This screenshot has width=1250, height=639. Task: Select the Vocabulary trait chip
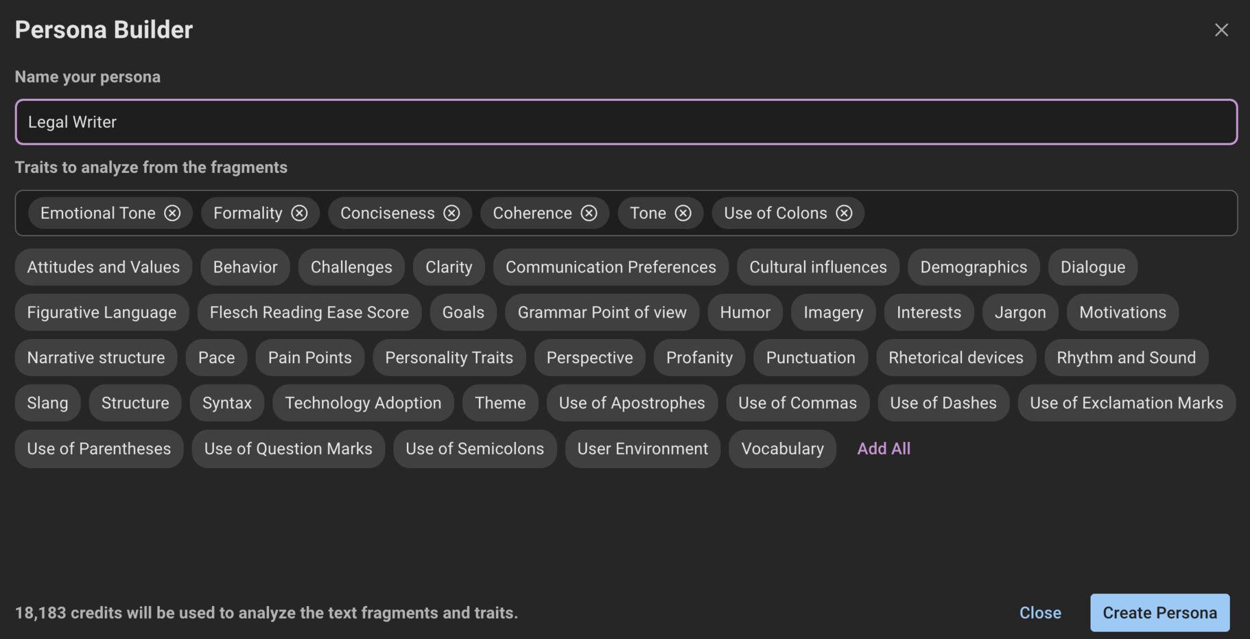click(x=782, y=449)
